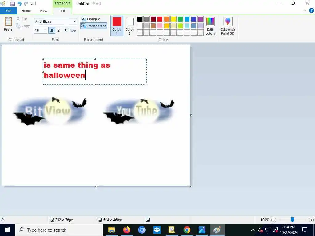315x236 pixels.
Task: Toggle Bold formatting
Action: coord(52,30)
